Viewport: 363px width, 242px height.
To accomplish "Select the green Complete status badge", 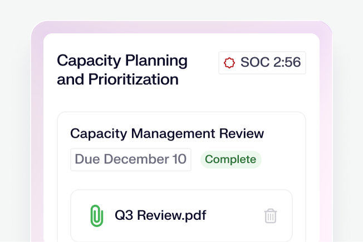I will click(x=230, y=159).
